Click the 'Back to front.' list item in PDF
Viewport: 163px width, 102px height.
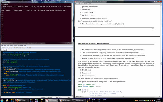[x=87, y=73]
